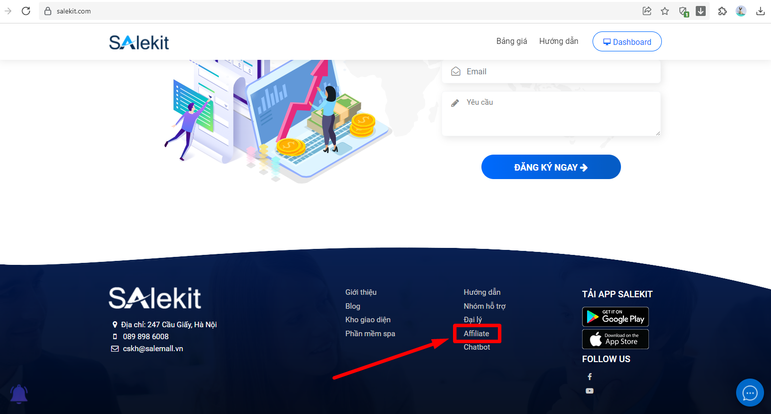Image resolution: width=771 pixels, height=414 pixels.
Task: Click the ĐĂNG KÝ NGAY button
Action: 551,167
